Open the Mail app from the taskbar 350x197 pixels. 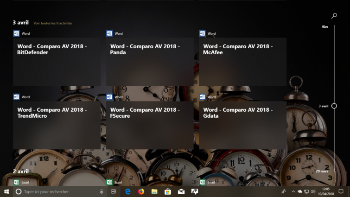[x=181, y=191]
